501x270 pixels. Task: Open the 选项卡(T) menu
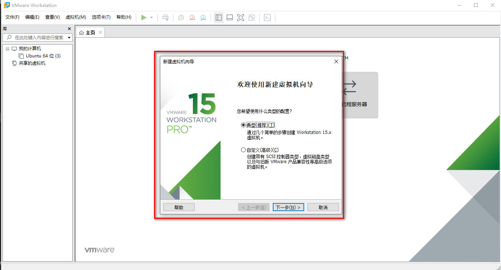pyautogui.click(x=101, y=17)
